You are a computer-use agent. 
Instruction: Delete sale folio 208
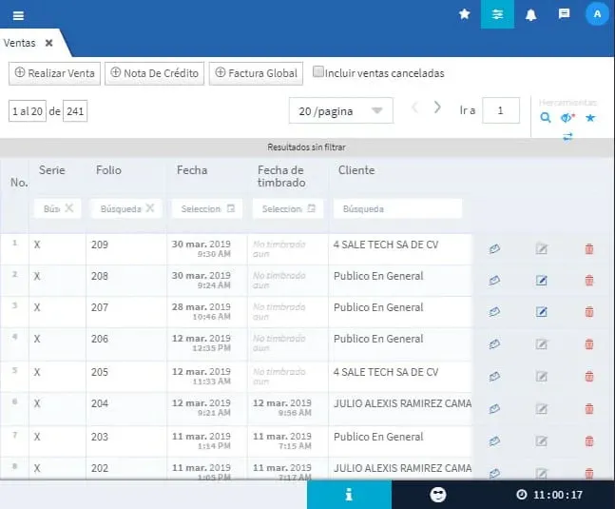pos(589,281)
